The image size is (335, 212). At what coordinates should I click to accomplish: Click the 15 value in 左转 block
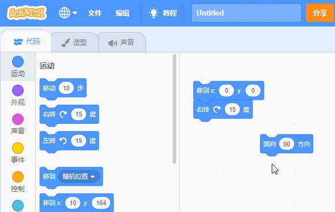click(x=79, y=141)
